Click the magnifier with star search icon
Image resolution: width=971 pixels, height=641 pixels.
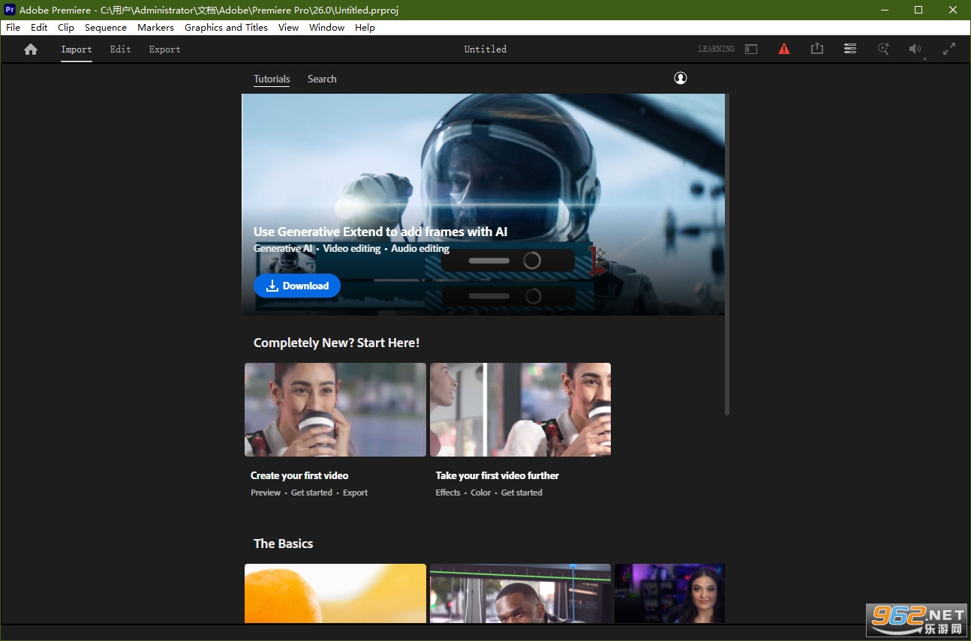click(883, 49)
